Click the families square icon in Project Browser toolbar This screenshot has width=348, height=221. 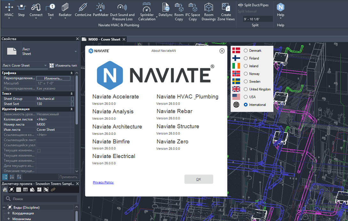tap(39, 189)
